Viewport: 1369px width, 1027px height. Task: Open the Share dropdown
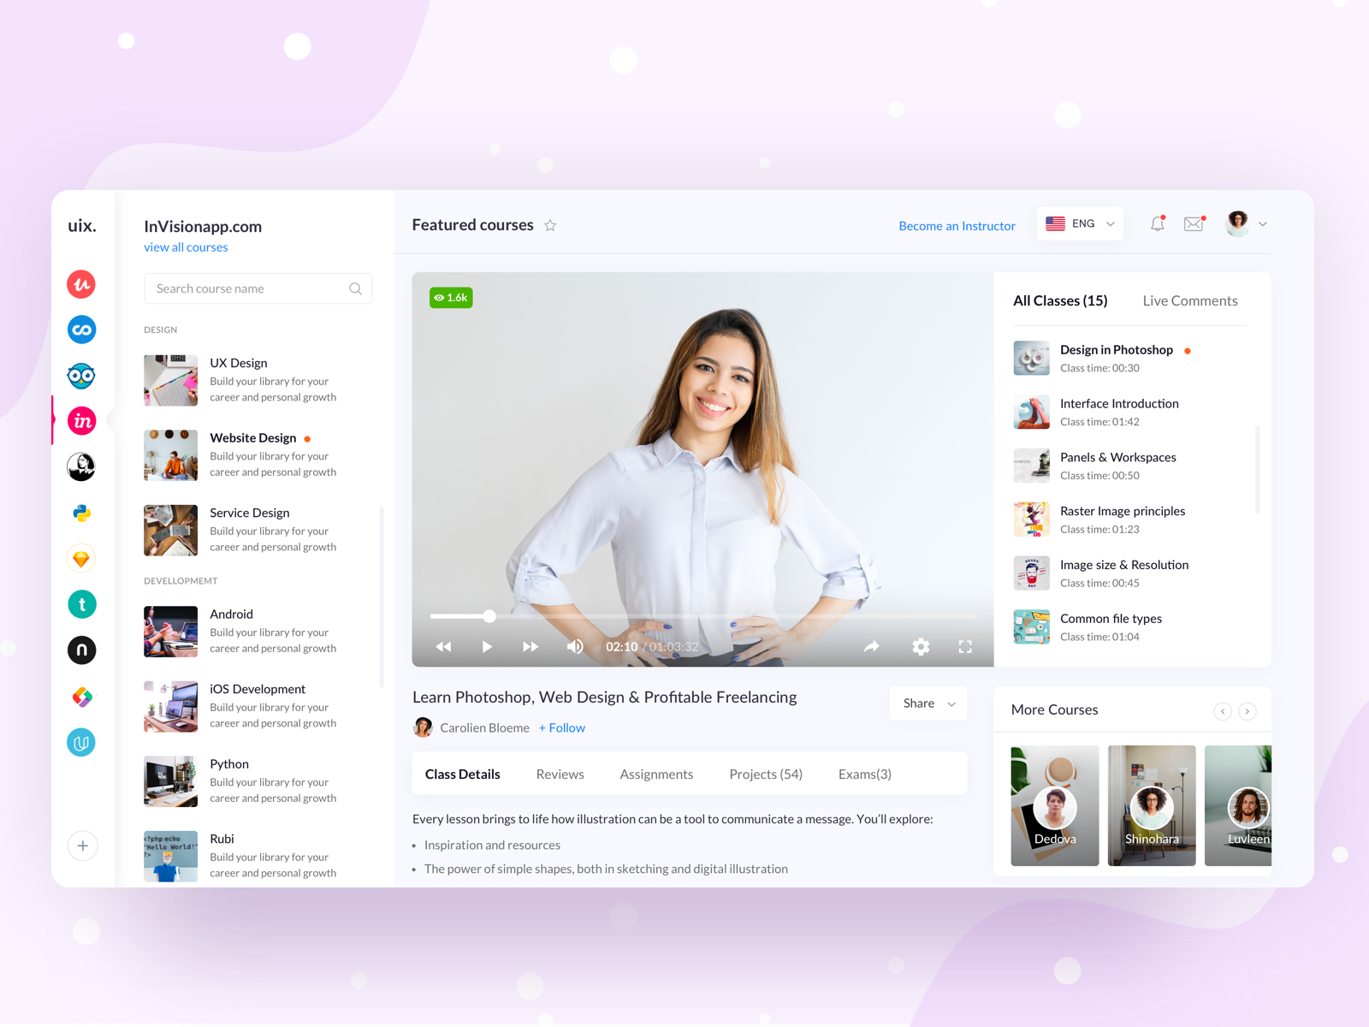click(x=928, y=703)
